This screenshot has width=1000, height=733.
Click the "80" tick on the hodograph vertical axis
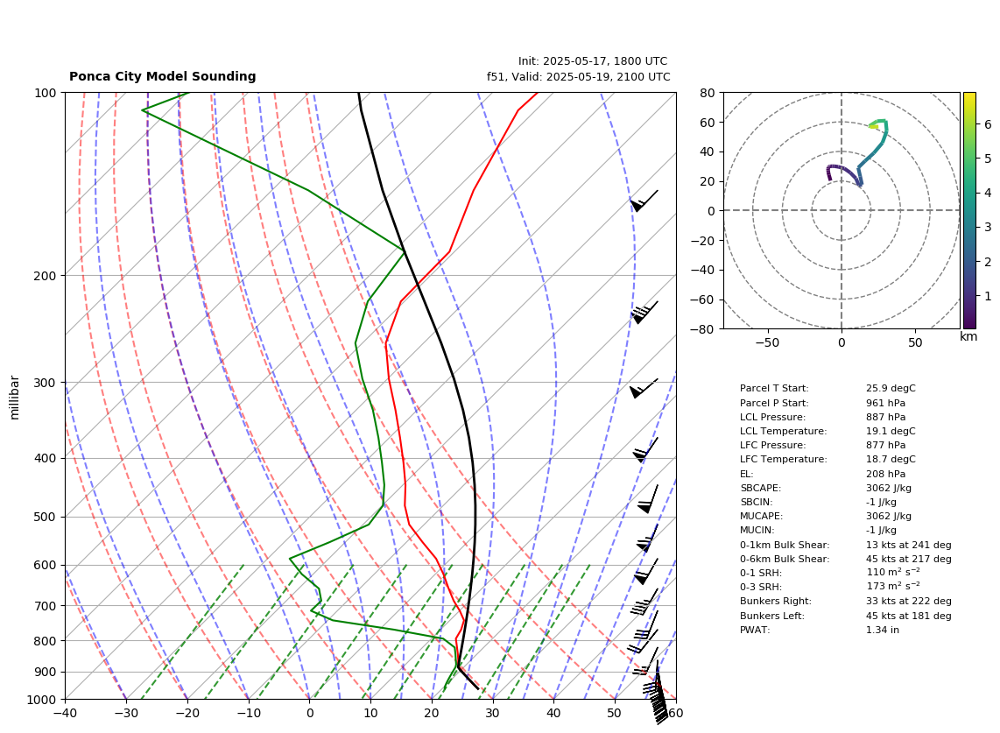tap(708, 93)
